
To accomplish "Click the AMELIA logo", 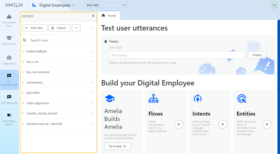I will tap(14, 5).
